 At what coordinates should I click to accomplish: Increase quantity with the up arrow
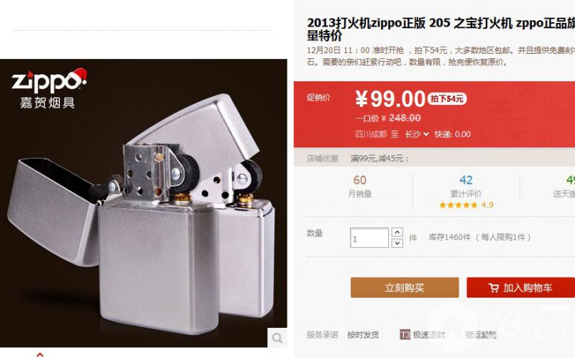coord(397,232)
